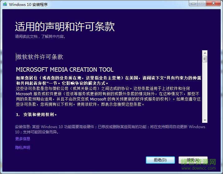Open the 更多信息 link
The width and height of the screenshot is (223, 174).
(23, 139)
